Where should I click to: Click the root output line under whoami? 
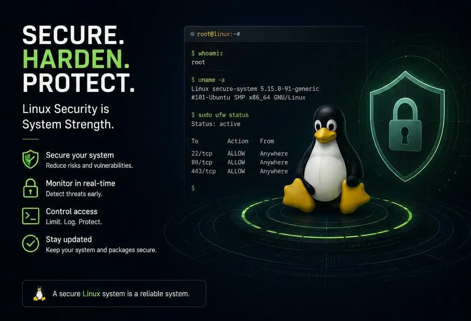198,62
